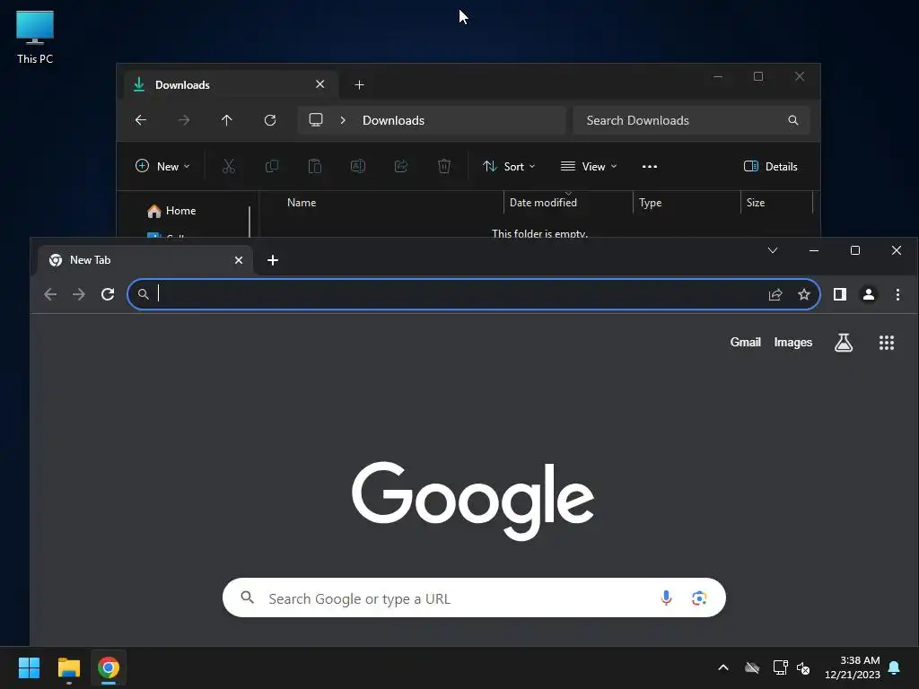
Task: Click the Size column header
Action: pos(756,203)
